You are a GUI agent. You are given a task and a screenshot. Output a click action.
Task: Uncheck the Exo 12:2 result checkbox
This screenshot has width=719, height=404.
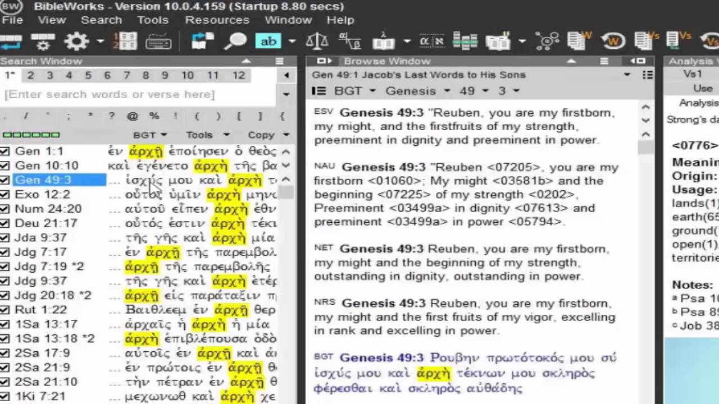pyautogui.click(x=4, y=195)
